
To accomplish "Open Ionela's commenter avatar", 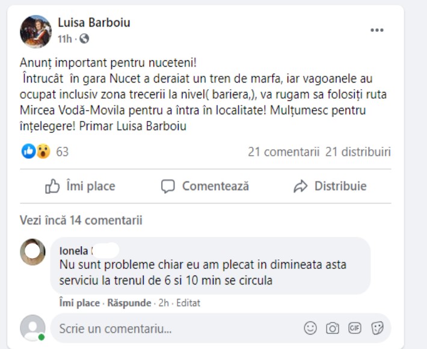I will pos(32,252).
